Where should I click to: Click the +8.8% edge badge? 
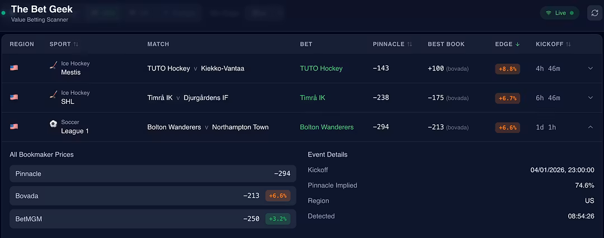(507, 69)
